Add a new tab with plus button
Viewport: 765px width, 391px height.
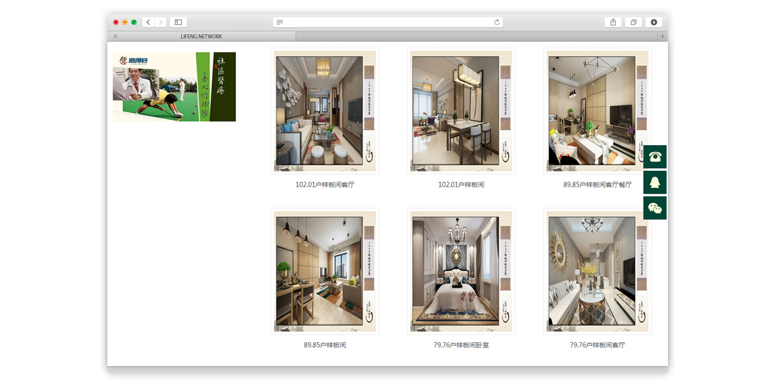(663, 37)
